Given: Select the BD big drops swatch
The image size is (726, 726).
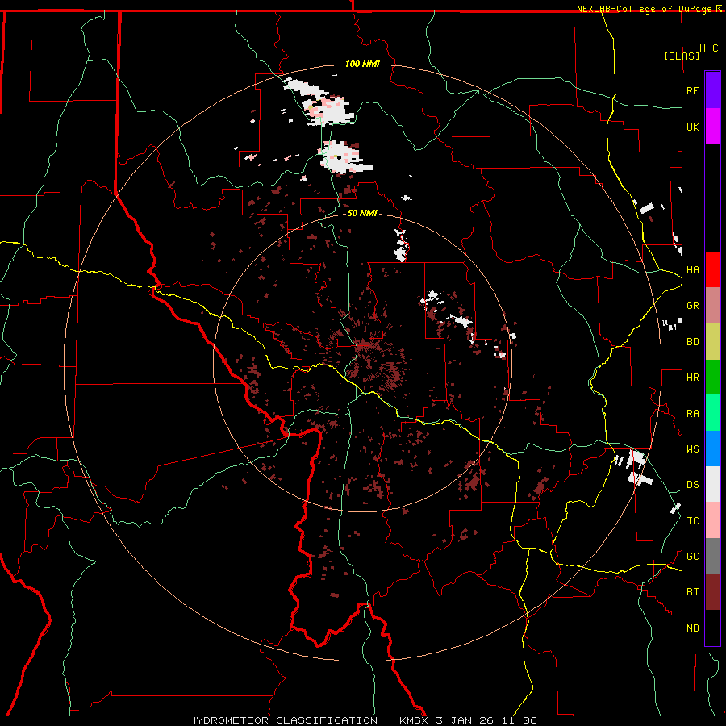Looking at the screenshot, I should [712, 341].
